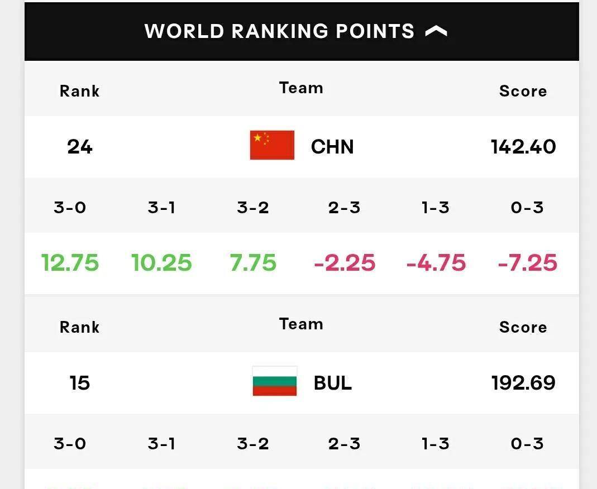Click the Bulgaria flag icon
Screen dimensions: 597x489
[275, 381]
